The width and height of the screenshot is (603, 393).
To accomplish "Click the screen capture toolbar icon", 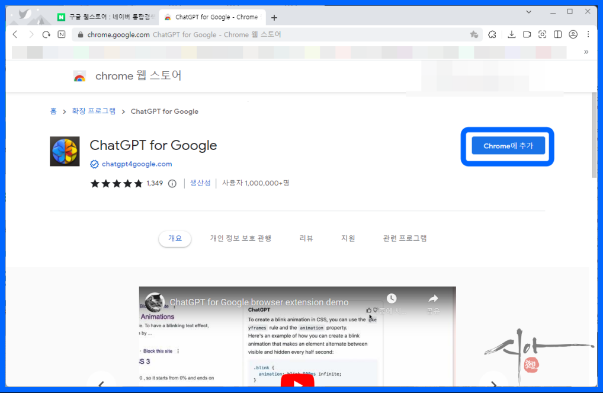I will click(542, 34).
